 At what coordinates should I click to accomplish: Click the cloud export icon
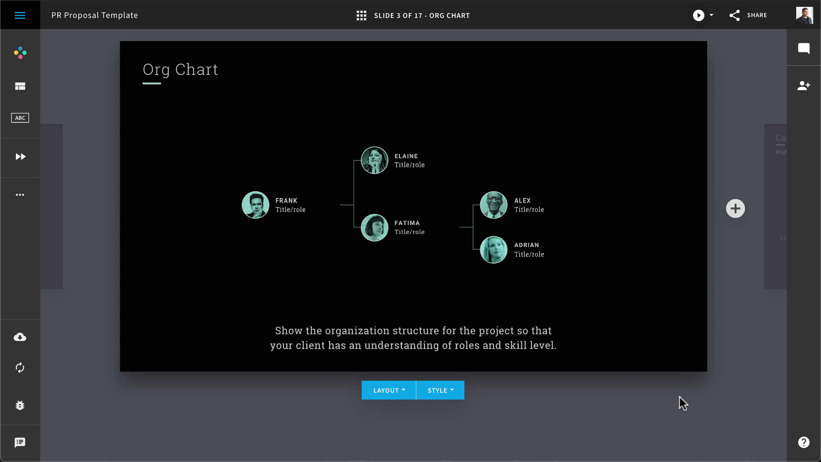(x=20, y=337)
